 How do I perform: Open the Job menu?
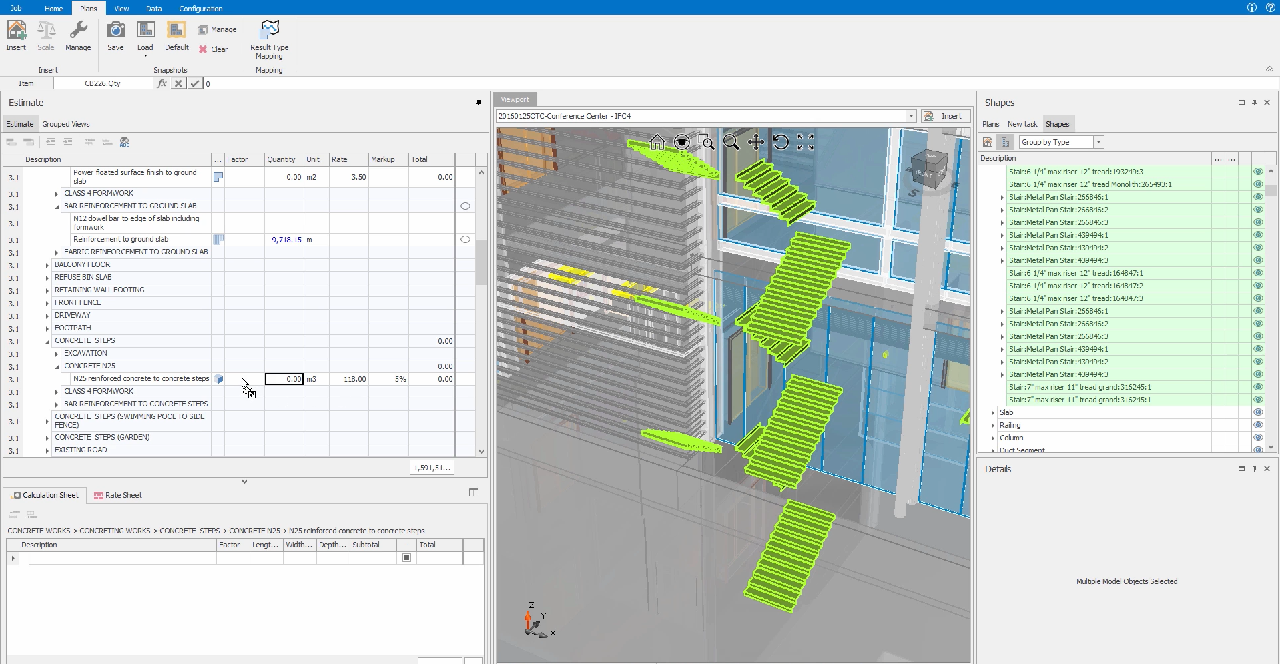[x=16, y=8]
